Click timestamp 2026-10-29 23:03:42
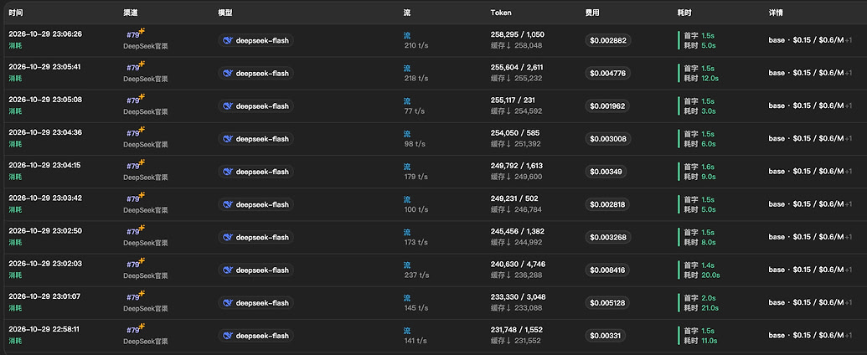 coord(45,198)
